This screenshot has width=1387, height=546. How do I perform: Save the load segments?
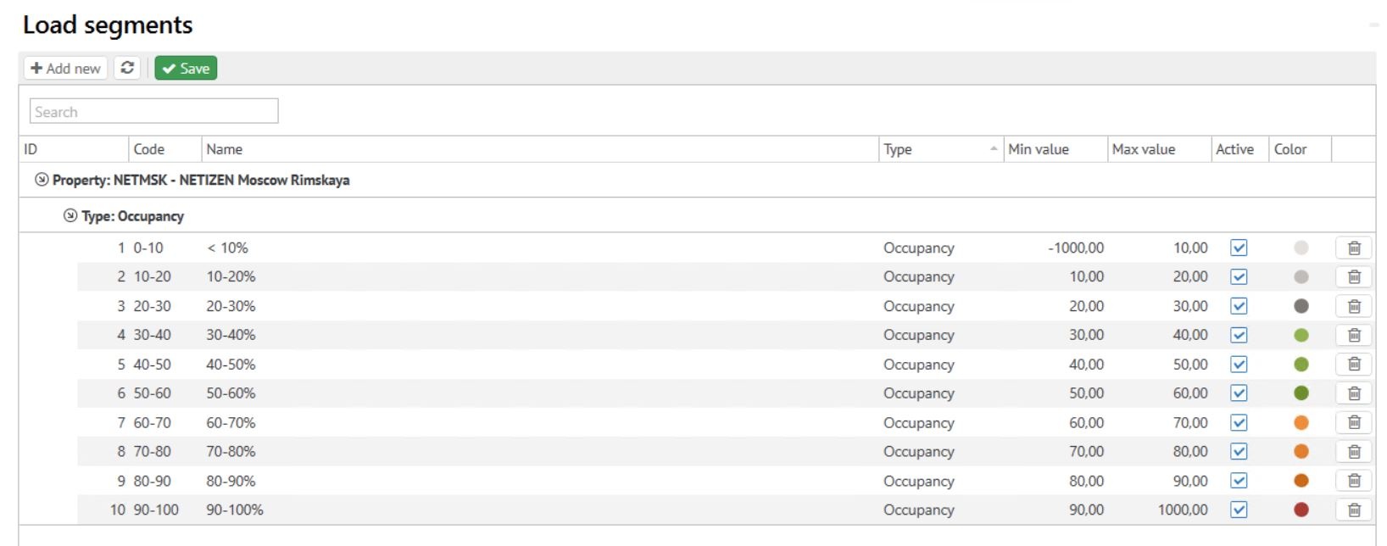(186, 68)
